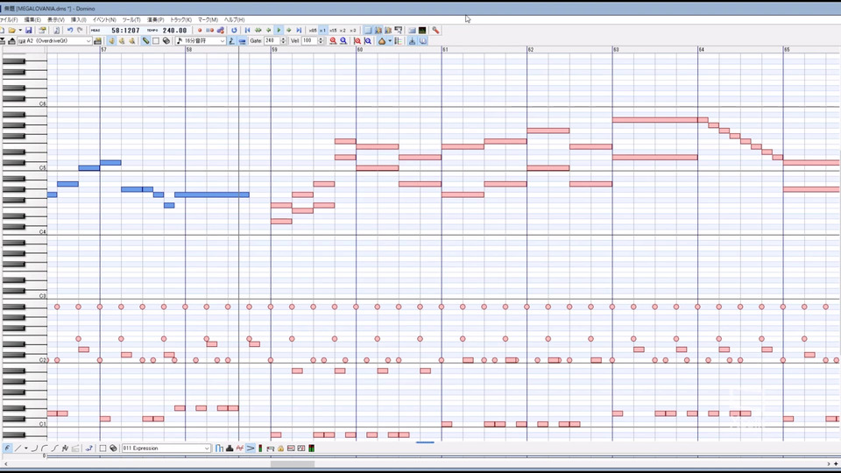Click the Gate value stepper arrows
The height and width of the screenshot is (473, 841).
coord(283,41)
